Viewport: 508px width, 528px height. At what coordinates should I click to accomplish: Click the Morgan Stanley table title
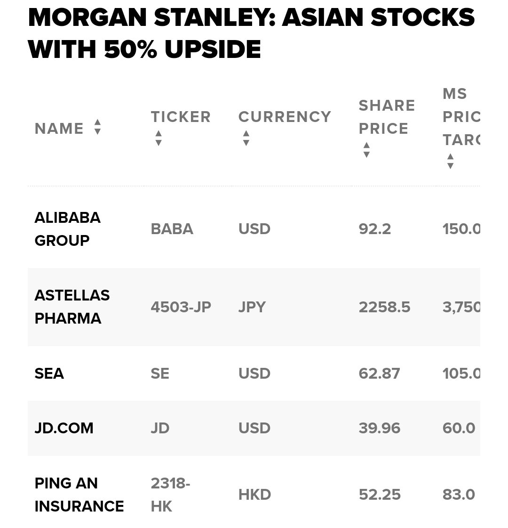pos(252,33)
